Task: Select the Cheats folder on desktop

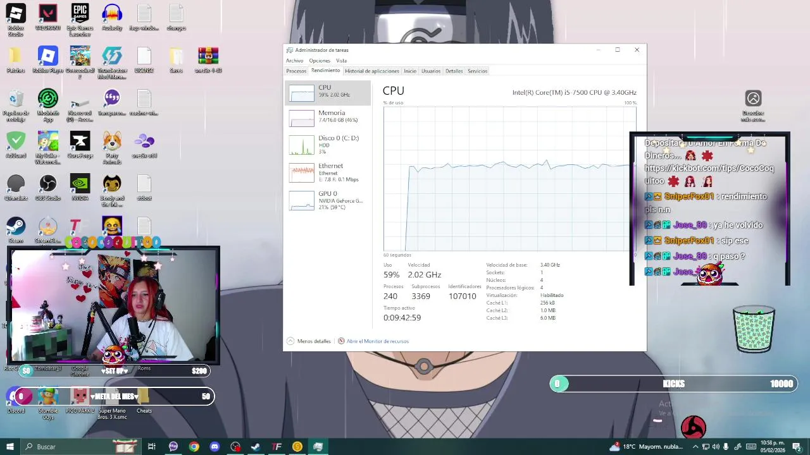Action: 144,401
